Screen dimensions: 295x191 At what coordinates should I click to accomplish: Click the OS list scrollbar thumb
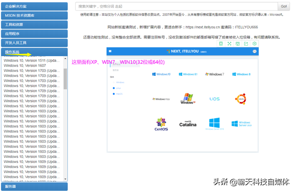(x=65, y=79)
